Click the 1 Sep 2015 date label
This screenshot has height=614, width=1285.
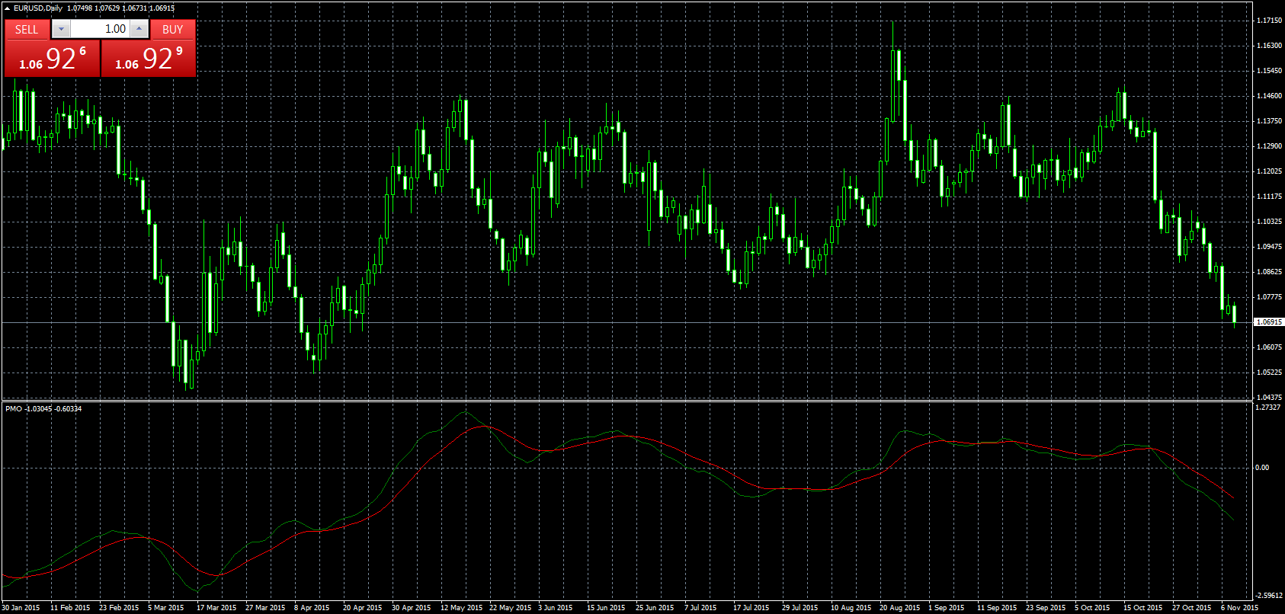coord(947,608)
